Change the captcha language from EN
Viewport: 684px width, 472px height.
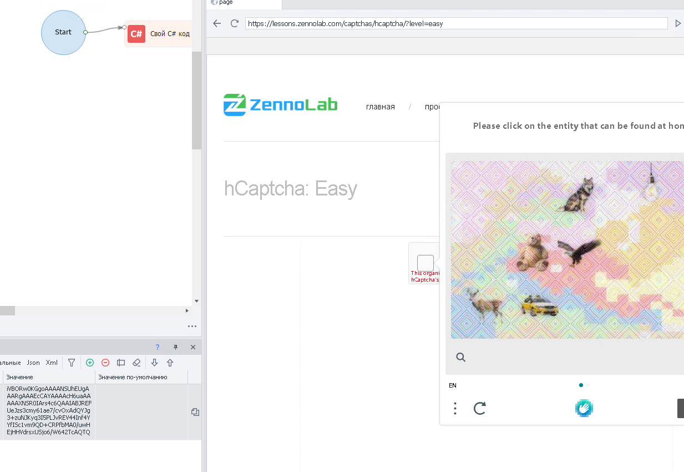click(x=453, y=385)
